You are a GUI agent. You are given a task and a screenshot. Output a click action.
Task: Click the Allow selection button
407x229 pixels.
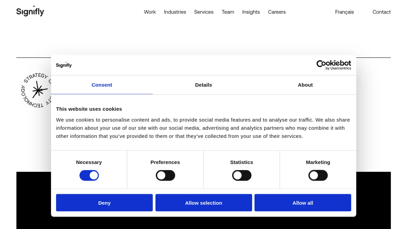(x=204, y=203)
